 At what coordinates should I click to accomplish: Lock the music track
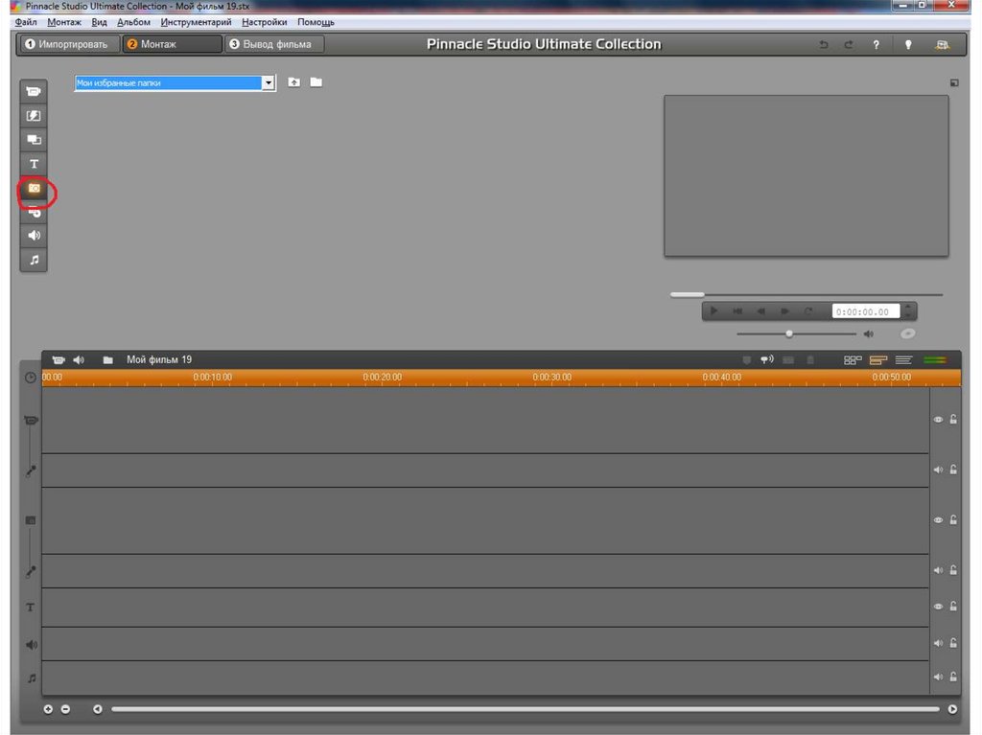pyautogui.click(x=953, y=677)
